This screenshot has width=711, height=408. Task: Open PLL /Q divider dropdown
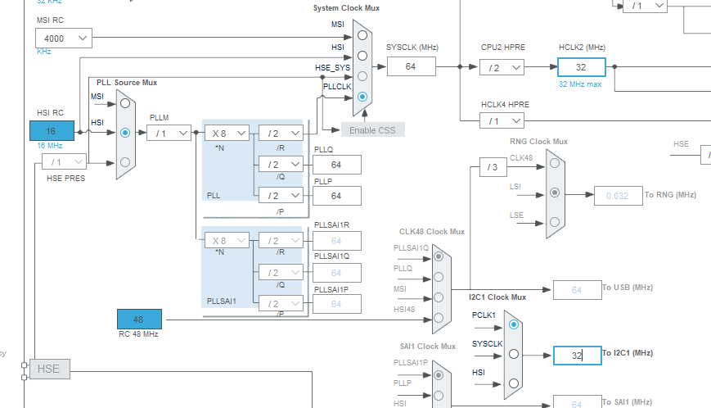(281, 164)
